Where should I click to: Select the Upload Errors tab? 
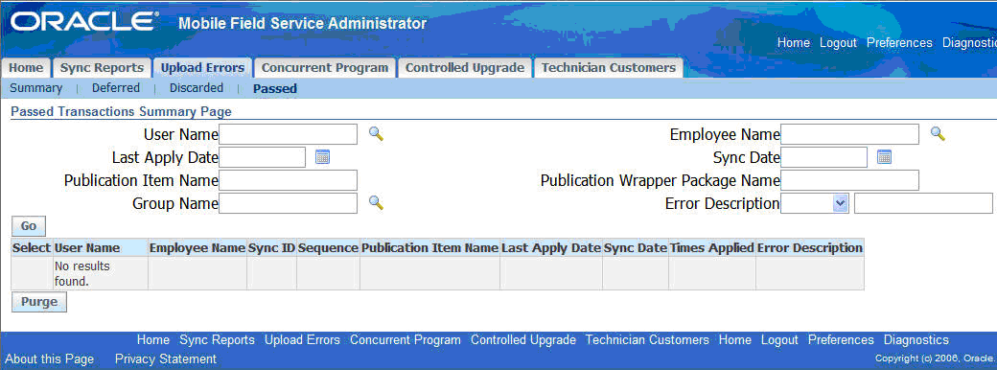(202, 68)
